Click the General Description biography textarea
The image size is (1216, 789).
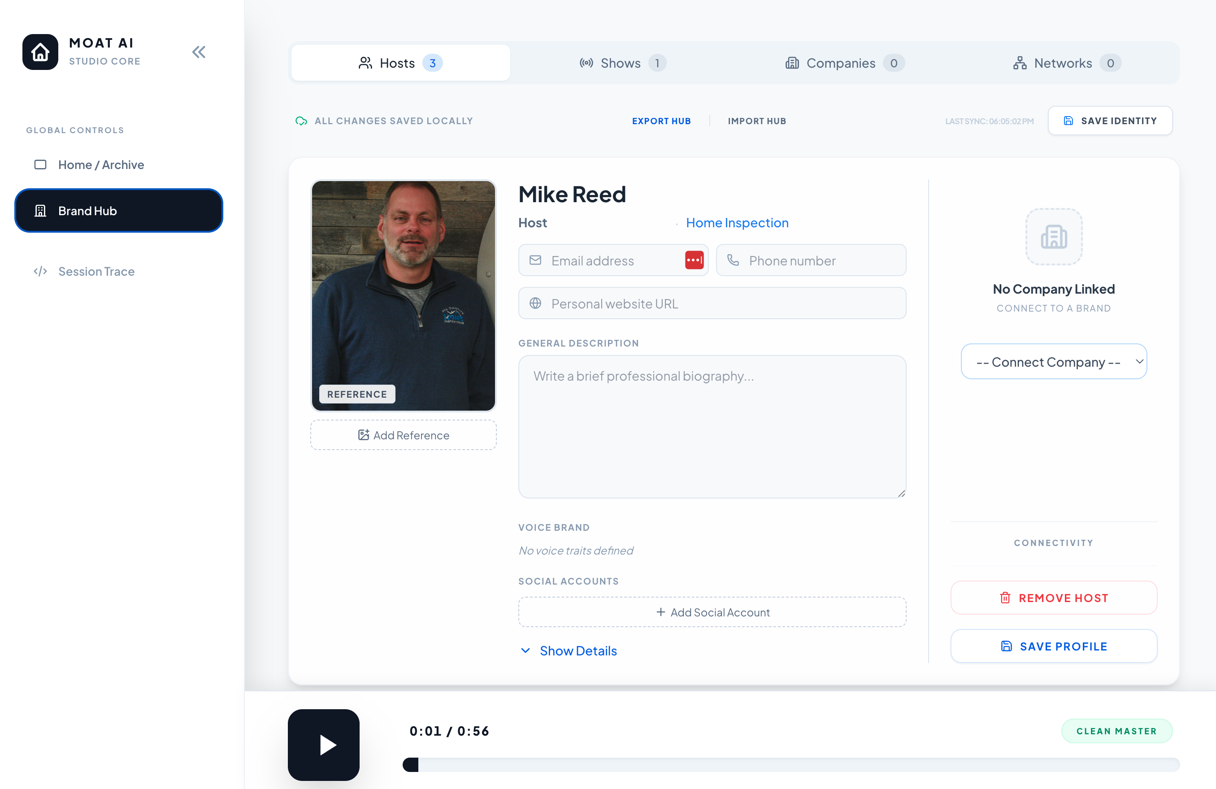(x=712, y=426)
